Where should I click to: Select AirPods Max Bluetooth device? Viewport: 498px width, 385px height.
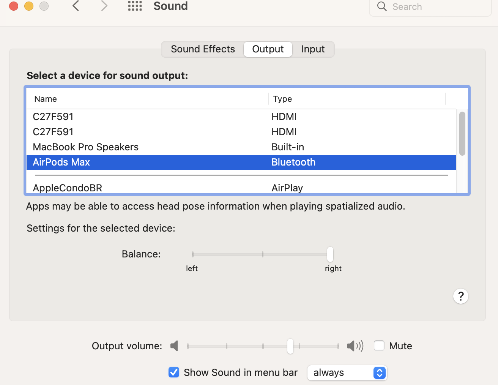click(241, 162)
